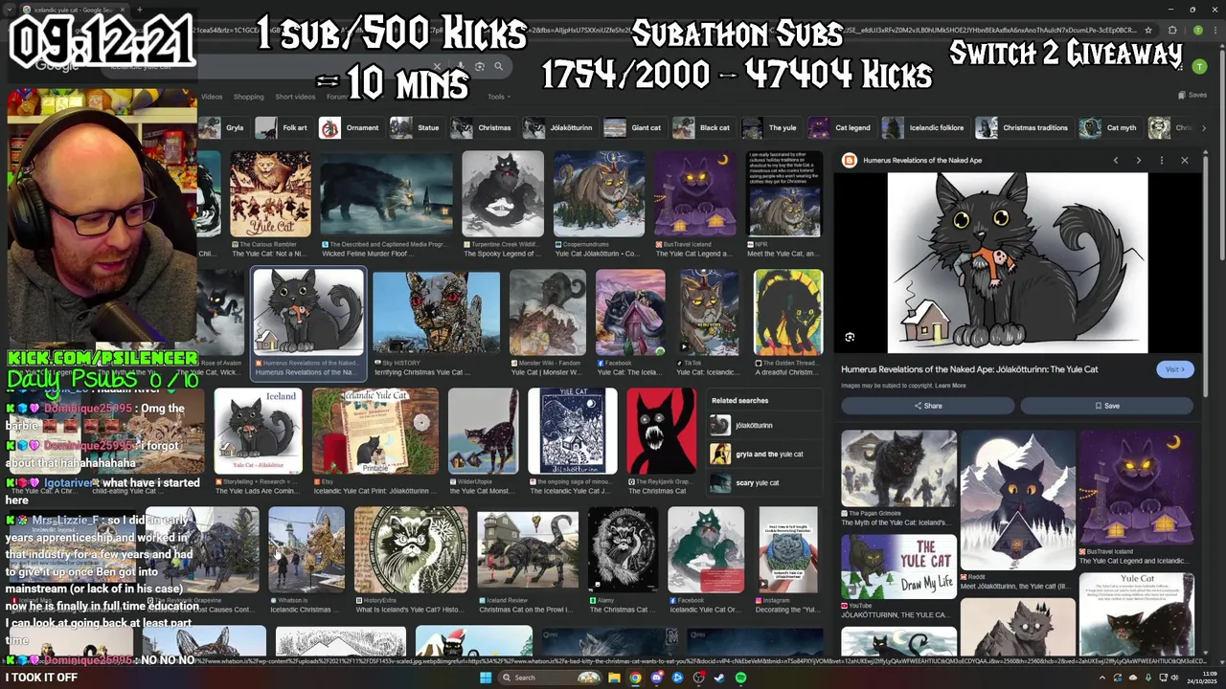Open new browser tab with plus button
The height and width of the screenshot is (689, 1226).
coord(139,10)
